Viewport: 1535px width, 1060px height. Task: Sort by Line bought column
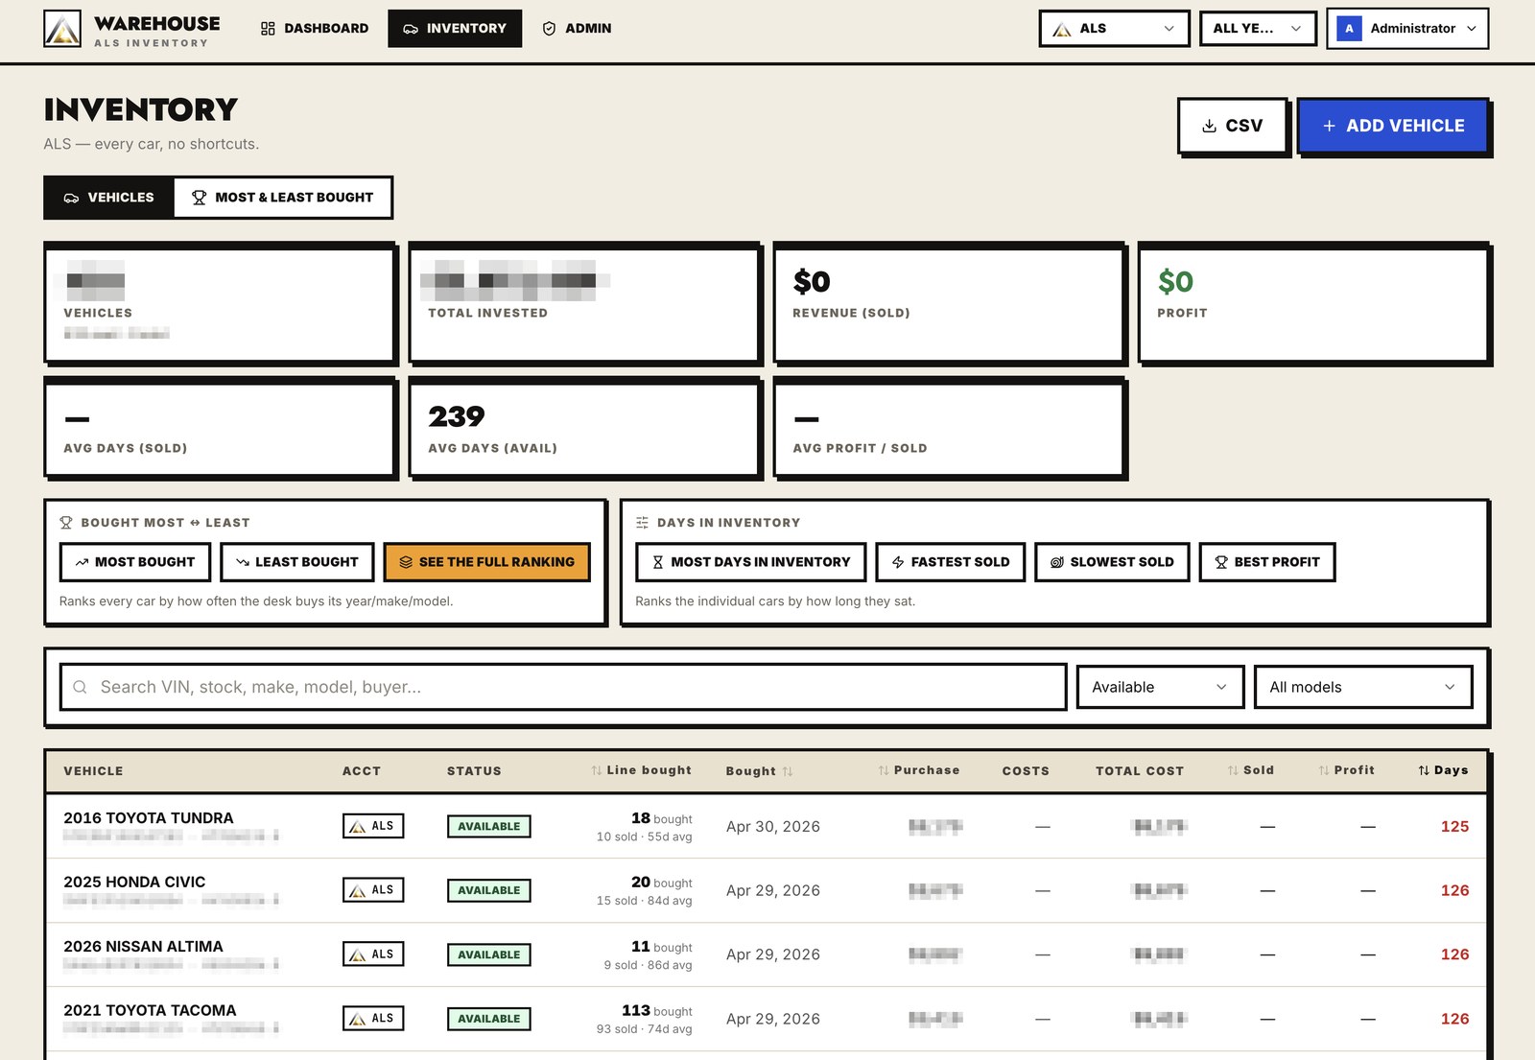641,770
